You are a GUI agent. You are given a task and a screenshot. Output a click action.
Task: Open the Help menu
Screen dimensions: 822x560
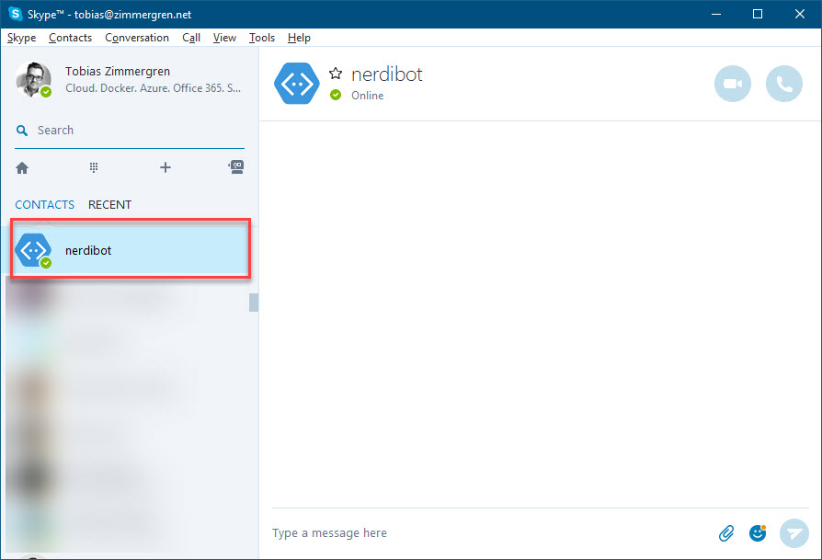pyautogui.click(x=299, y=38)
